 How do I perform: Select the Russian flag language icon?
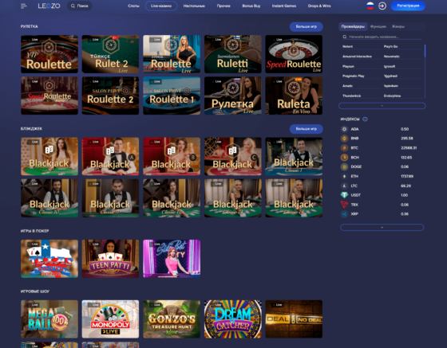370,6
